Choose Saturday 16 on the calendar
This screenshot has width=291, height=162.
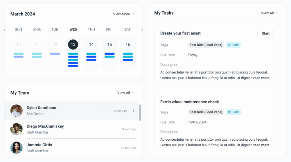(x=128, y=44)
